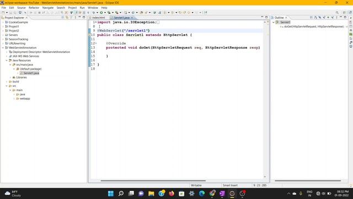
Task: Click the Debug (bug) toolbar icon
Action: point(93,13)
